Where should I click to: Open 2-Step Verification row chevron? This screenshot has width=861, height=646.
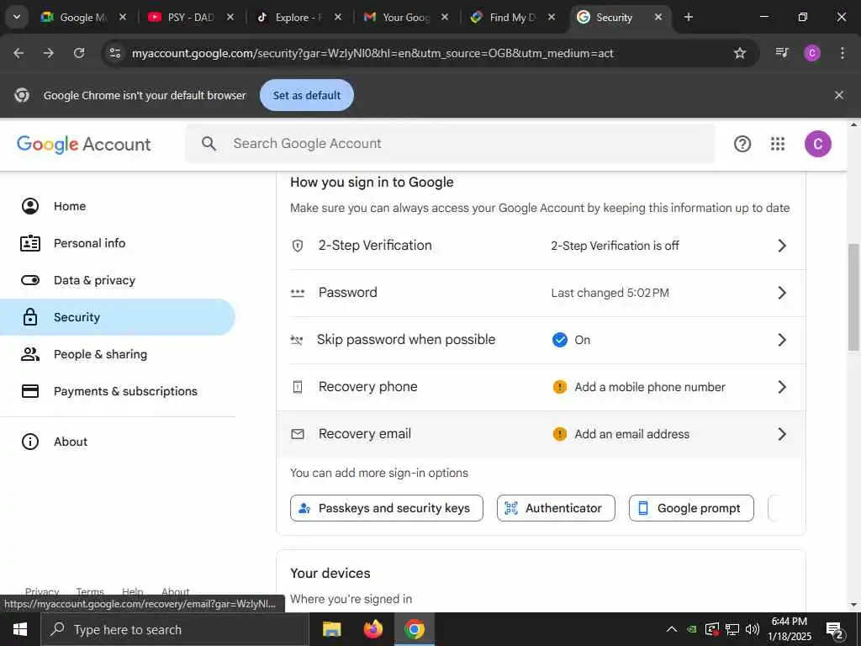[x=782, y=246]
